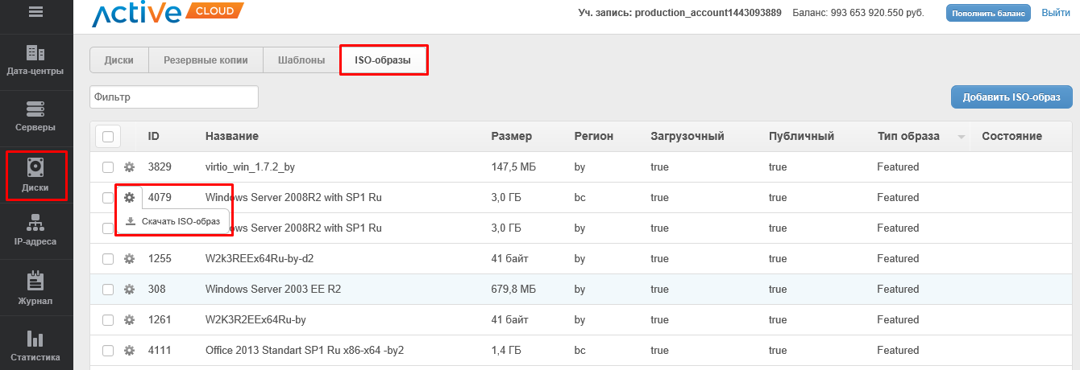The image size is (1080, 370).
Task: Choose Скачать ISO-образ from the context menu
Action: click(180, 222)
